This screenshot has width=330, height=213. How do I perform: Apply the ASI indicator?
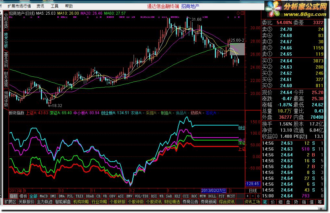(121, 196)
